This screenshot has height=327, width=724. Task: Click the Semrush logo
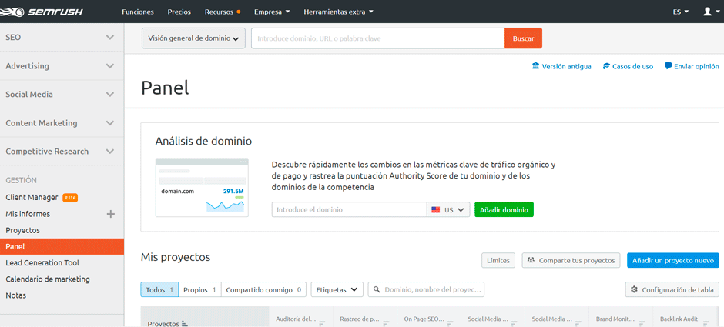pyautogui.click(x=42, y=12)
